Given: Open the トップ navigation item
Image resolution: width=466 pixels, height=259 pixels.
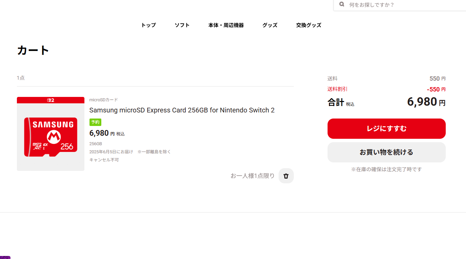Looking at the screenshot, I should pyautogui.click(x=149, y=25).
